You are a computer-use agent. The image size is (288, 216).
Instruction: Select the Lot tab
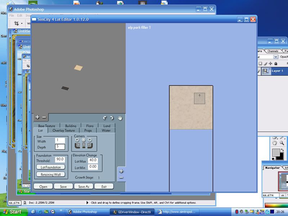click(40, 130)
